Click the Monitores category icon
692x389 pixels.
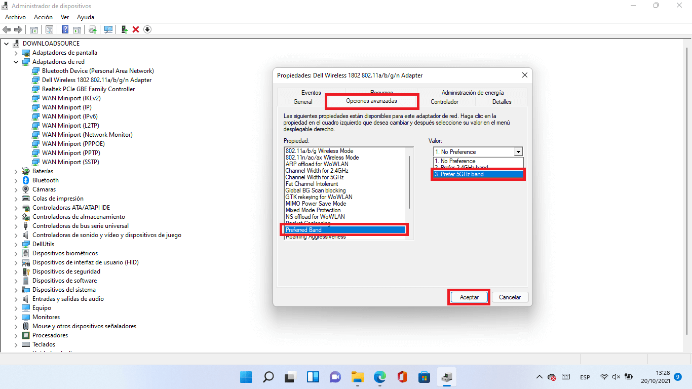point(26,317)
